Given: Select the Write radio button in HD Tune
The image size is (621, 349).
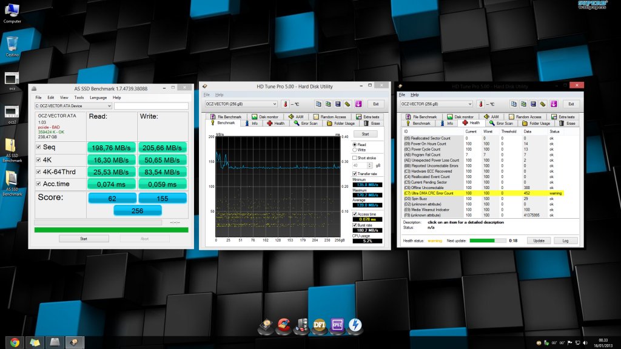Looking at the screenshot, I should pos(354,150).
